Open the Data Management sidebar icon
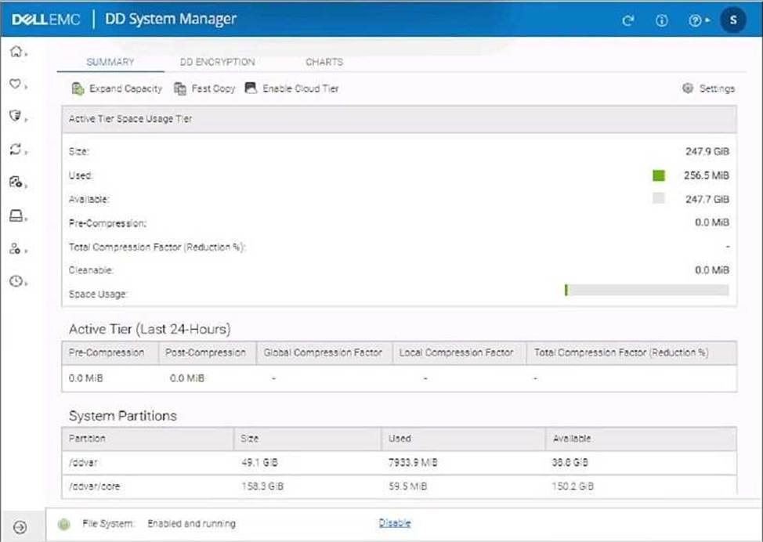The width and height of the screenshot is (763, 542). pos(16,182)
